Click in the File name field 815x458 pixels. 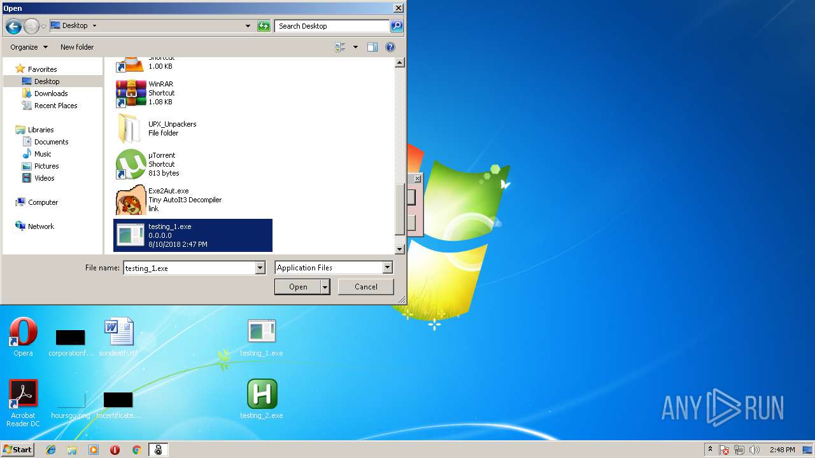(189, 268)
